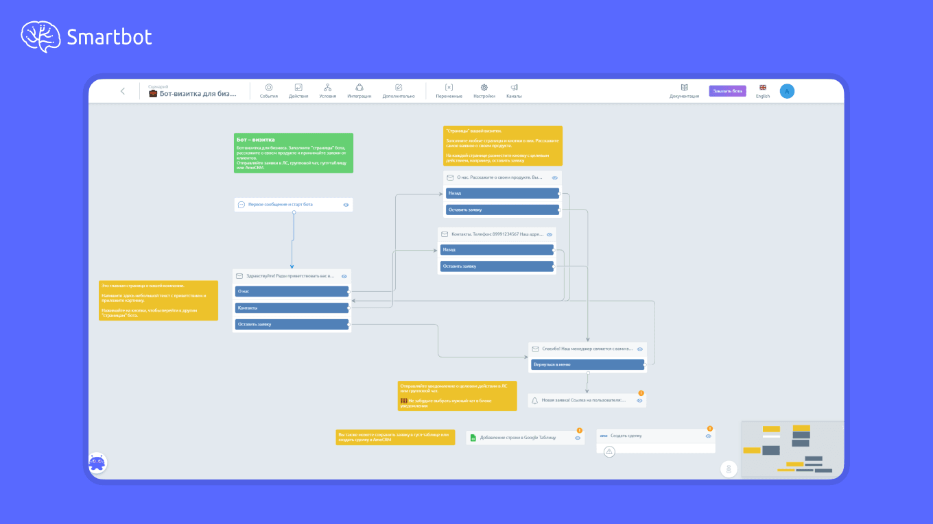Image resolution: width=933 pixels, height=524 pixels.
Task: Select the Оставить заявку button in greeting block
Action: pyautogui.click(x=292, y=325)
